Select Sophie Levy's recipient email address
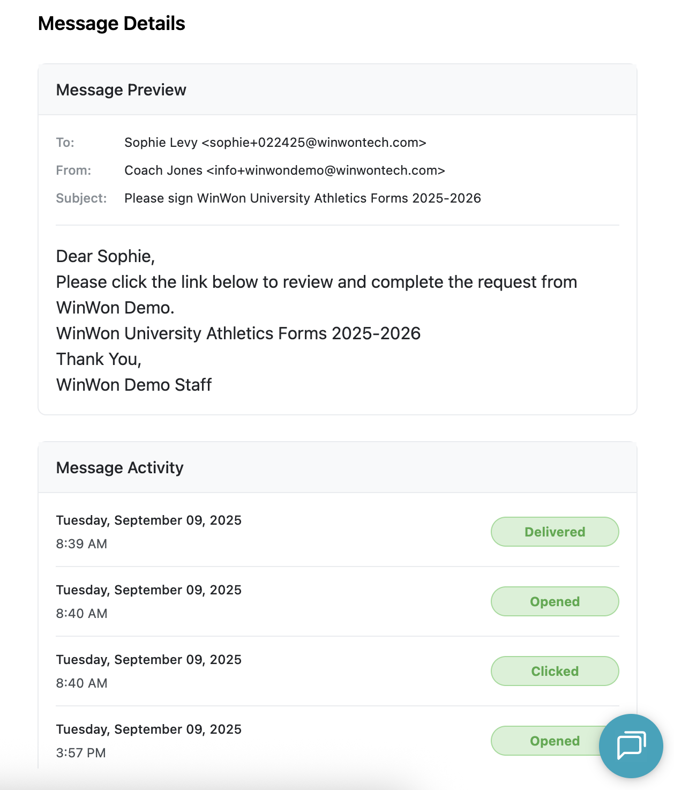This screenshot has height=790, width=674. pyautogui.click(x=275, y=143)
